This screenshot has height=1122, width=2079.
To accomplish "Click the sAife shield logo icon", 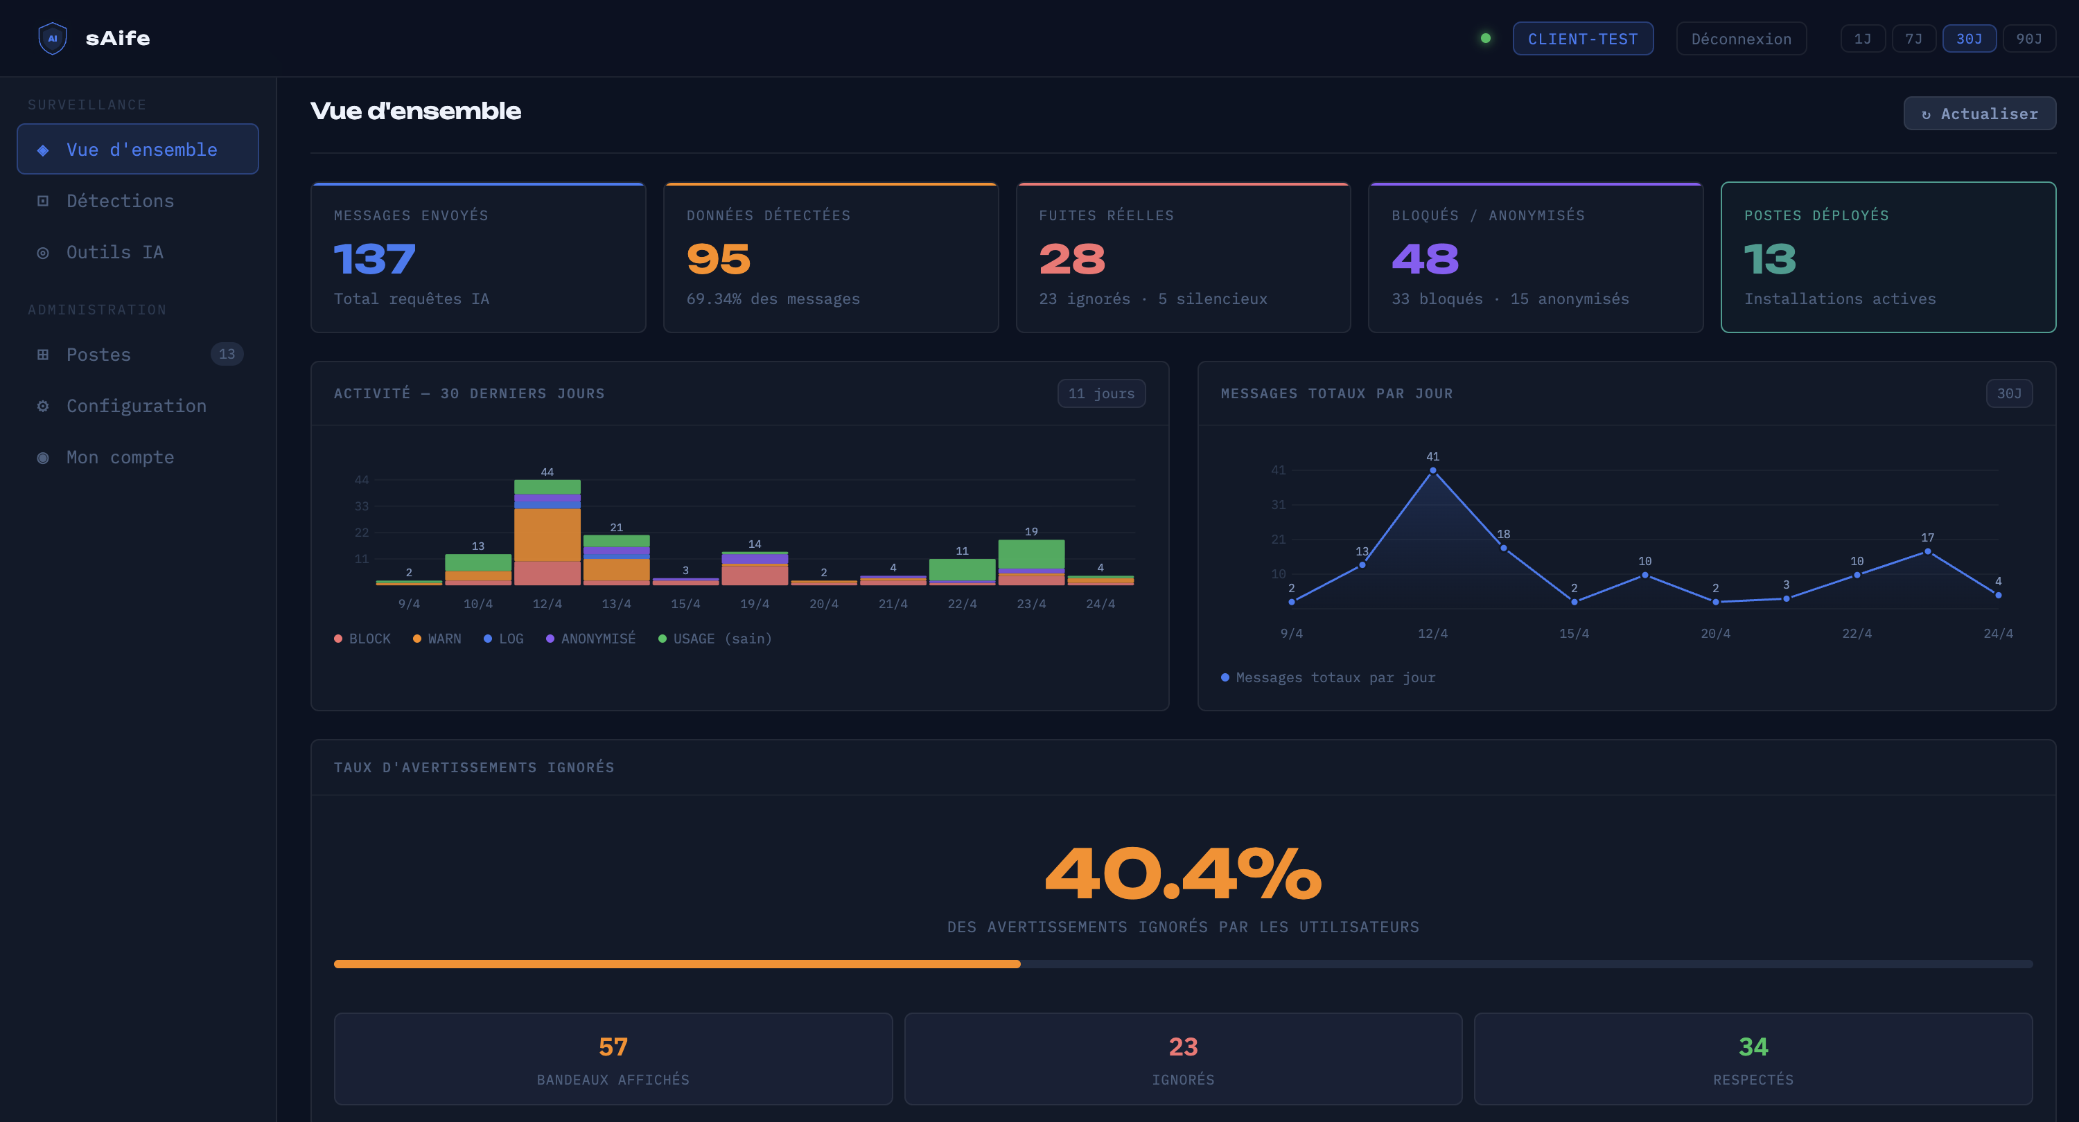I will [53, 38].
